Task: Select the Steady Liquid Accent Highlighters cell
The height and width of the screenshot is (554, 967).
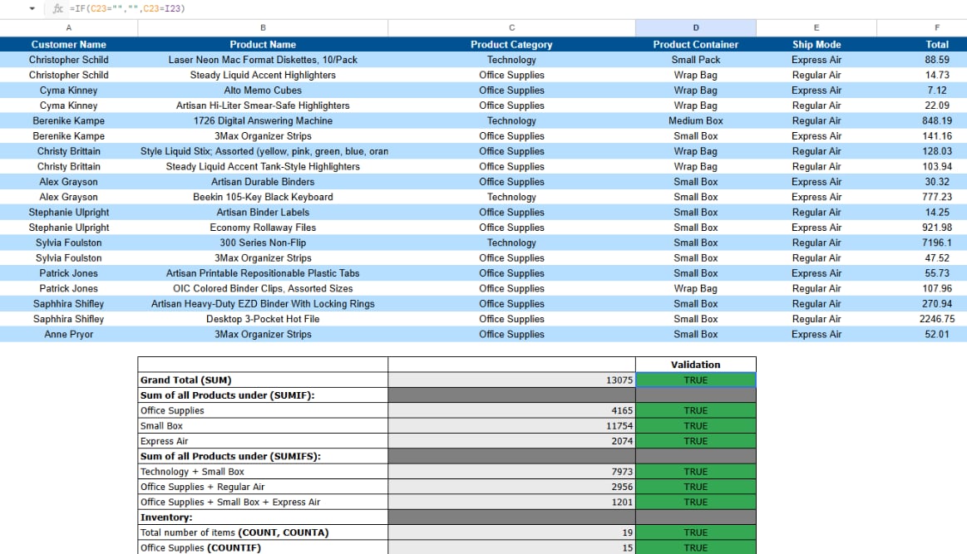Action: tap(263, 76)
